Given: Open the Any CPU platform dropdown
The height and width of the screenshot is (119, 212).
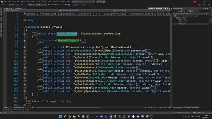Looking at the screenshot, I should click(x=41, y=5).
